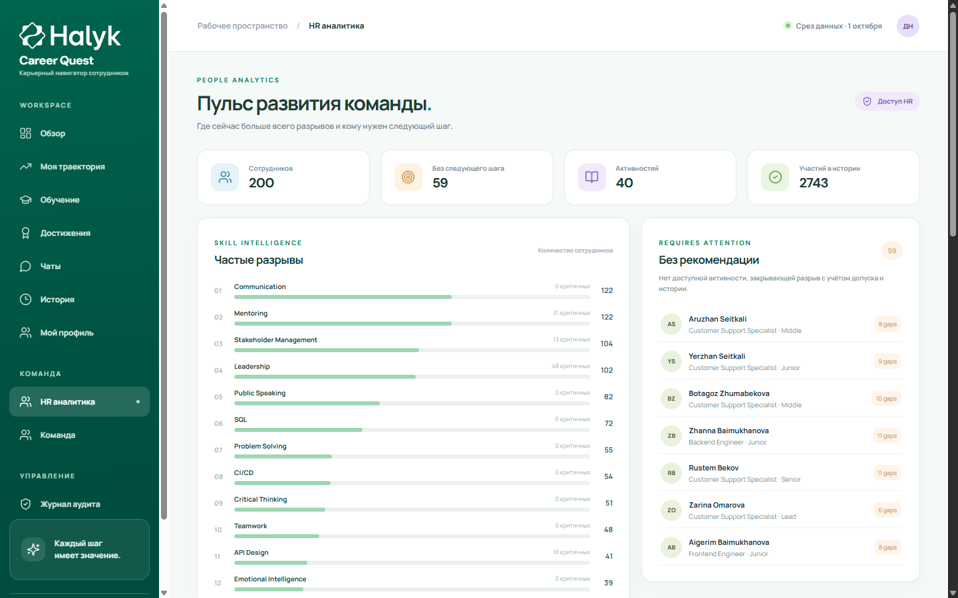Select the Stakeholder Management row label
The width and height of the screenshot is (958, 598).
click(275, 340)
